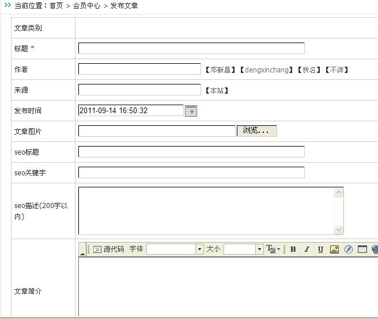Click the insert table icon
Image resolution: width=378 pixels, height=319 pixels.
[362, 249]
